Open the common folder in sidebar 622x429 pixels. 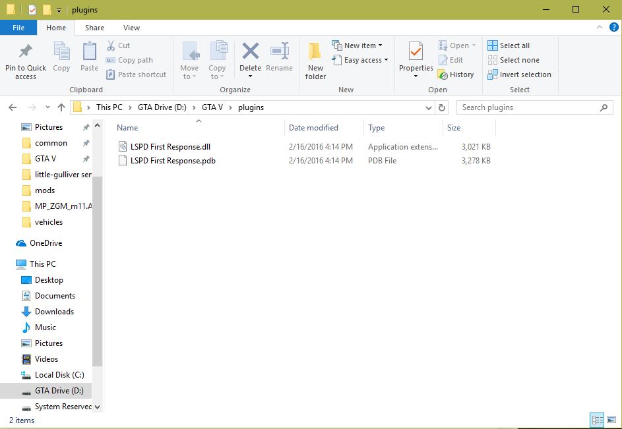pyautogui.click(x=51, y=143)
